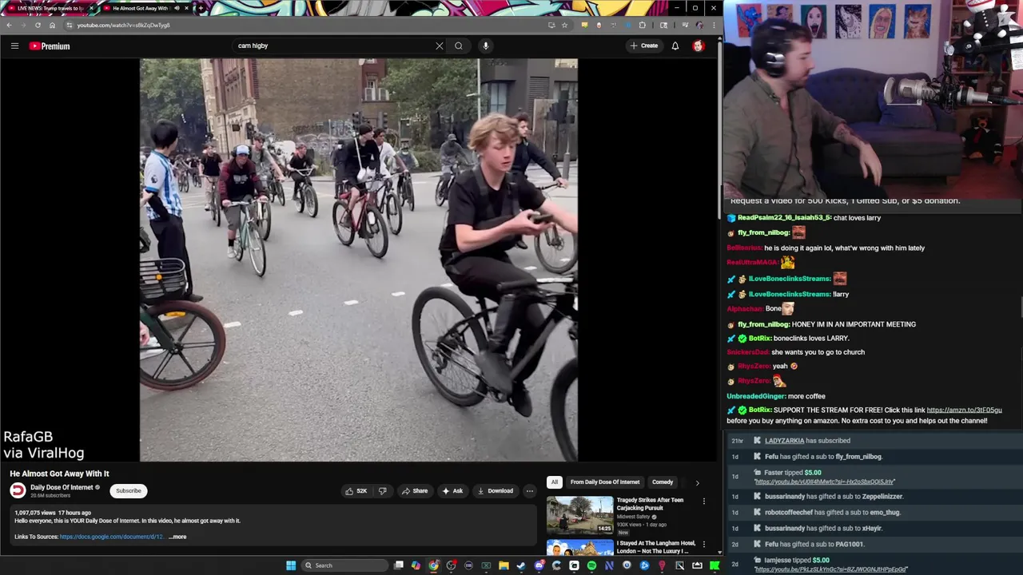Select the From Daily Dose Of Internet chip
Viewport: 1023px width, 575px height.
click(x=605, y=482)
